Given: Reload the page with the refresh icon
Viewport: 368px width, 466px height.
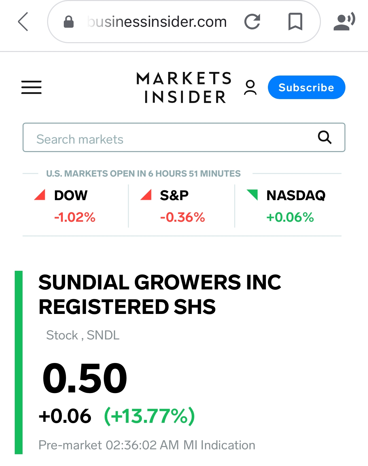Looking at the screenshot, I should pos(252,22).
